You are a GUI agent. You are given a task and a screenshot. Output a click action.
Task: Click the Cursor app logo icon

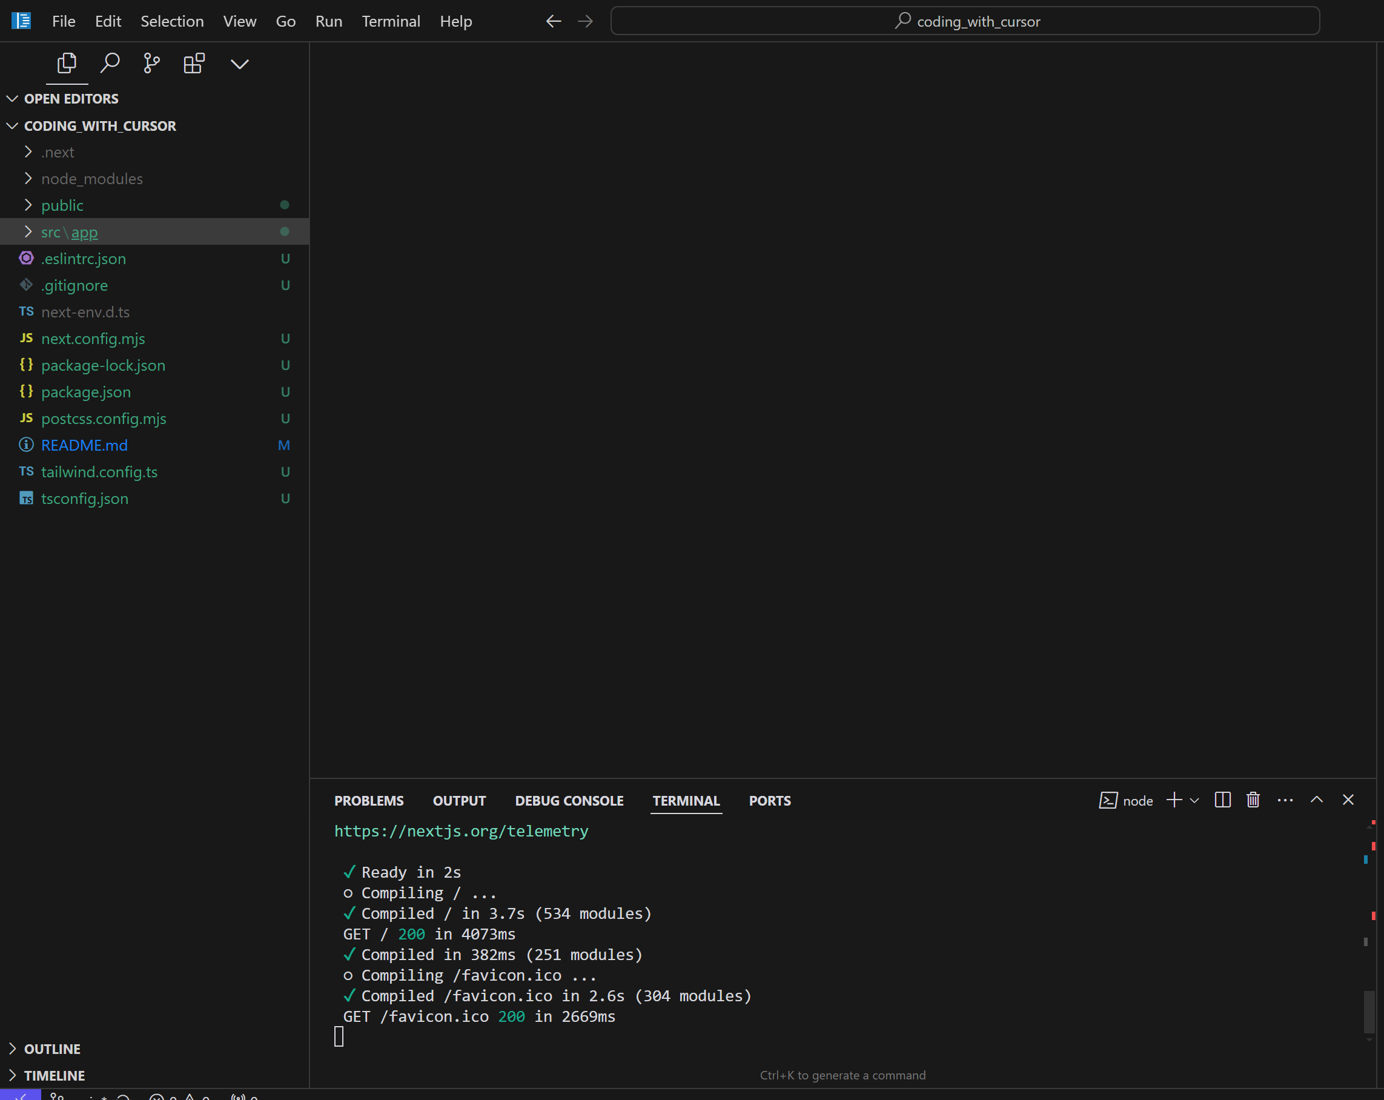(x=21, y=21)
